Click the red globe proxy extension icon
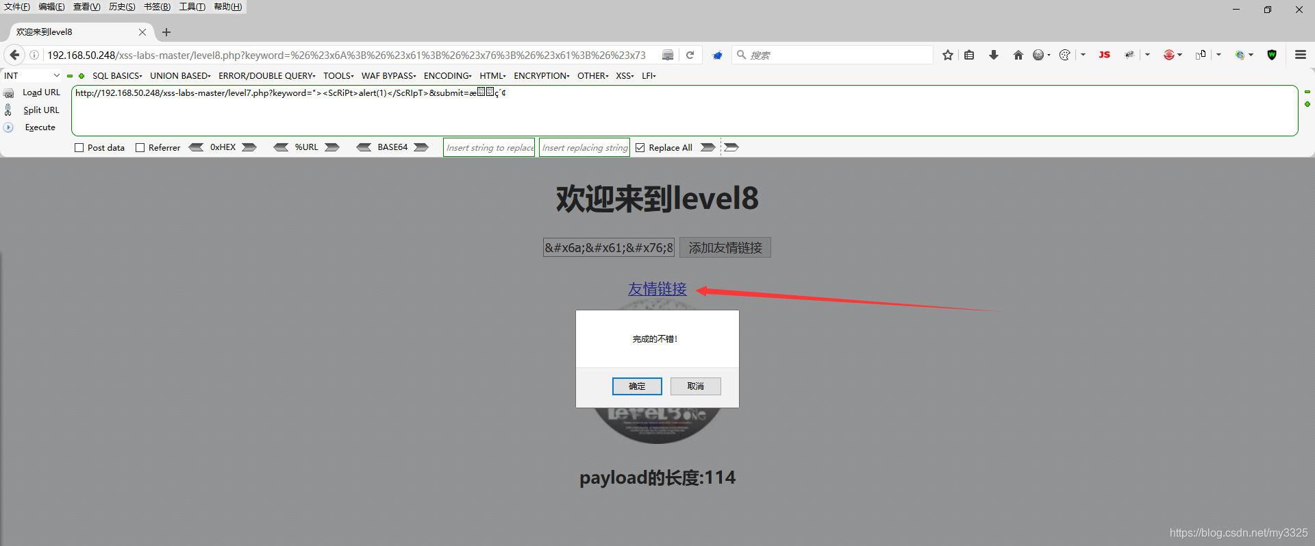1315x546 pixels. pos(1169,55)
